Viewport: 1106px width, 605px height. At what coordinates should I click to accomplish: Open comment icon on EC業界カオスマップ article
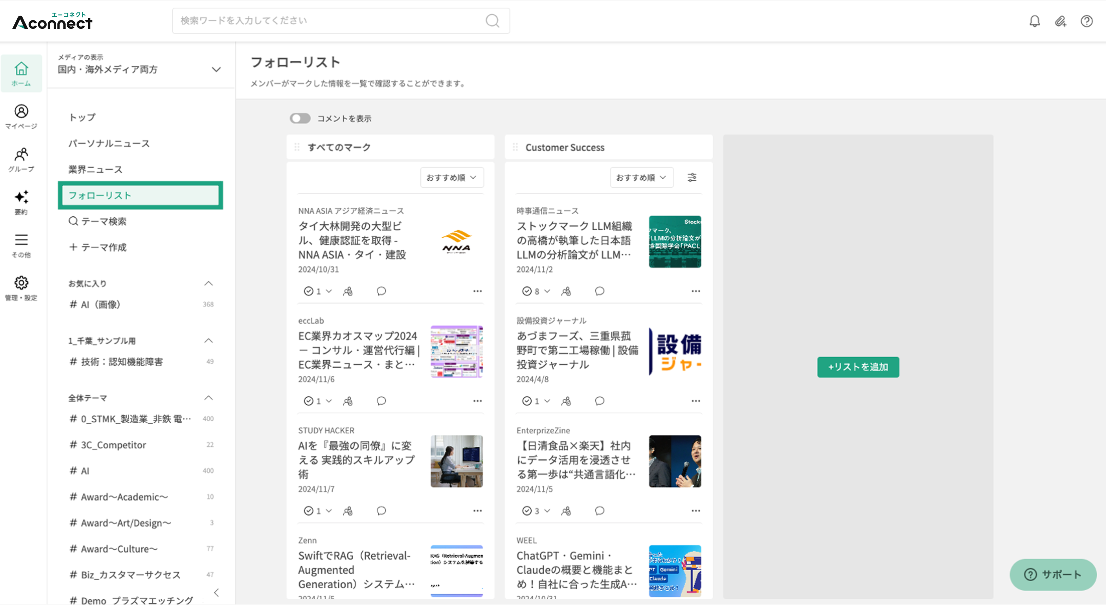click(x=381, y=401)
